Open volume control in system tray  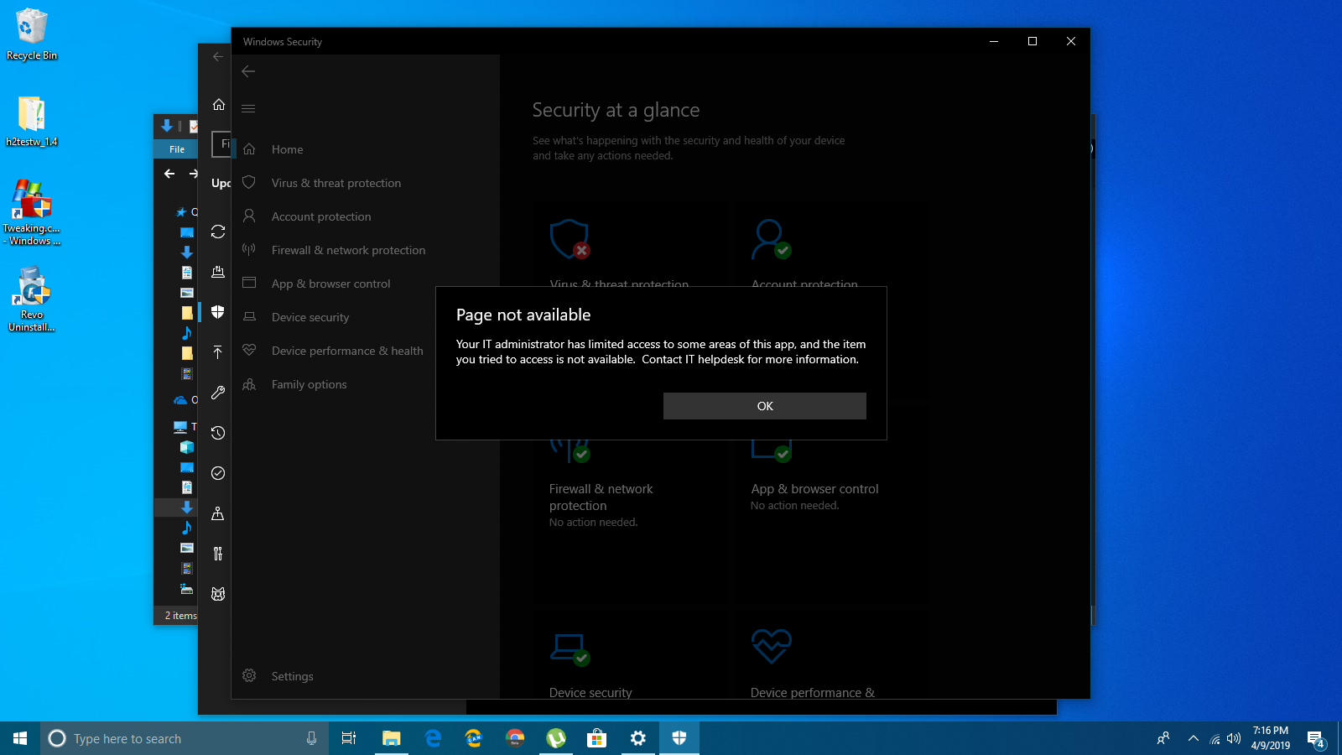coord(1234,738)
